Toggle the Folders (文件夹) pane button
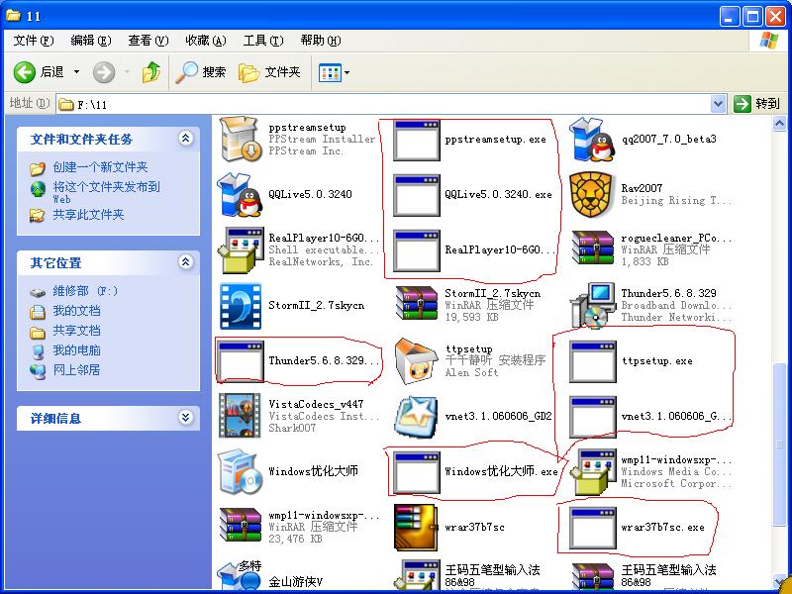Viewport: 792px width, 594px height. (269, 72)
